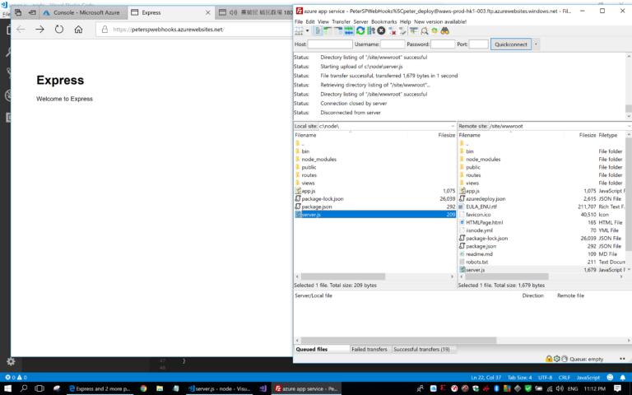Click the Host input field
The image size is (632, 395).
tap(330, 44)
